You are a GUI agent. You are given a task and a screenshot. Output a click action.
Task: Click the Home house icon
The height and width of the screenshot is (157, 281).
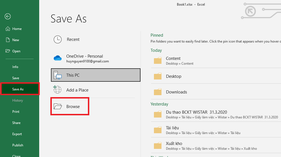pyautogui.click(x=8, y=29)
